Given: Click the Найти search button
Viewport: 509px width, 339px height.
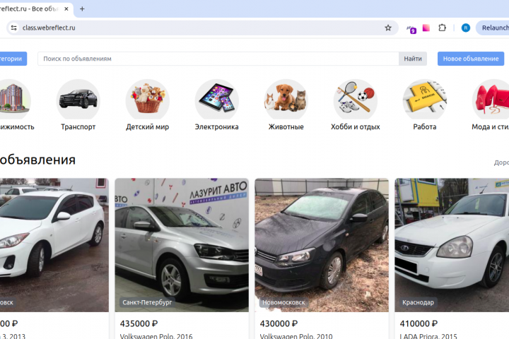Looking at the screenshot, I should [x=413, y=59].
